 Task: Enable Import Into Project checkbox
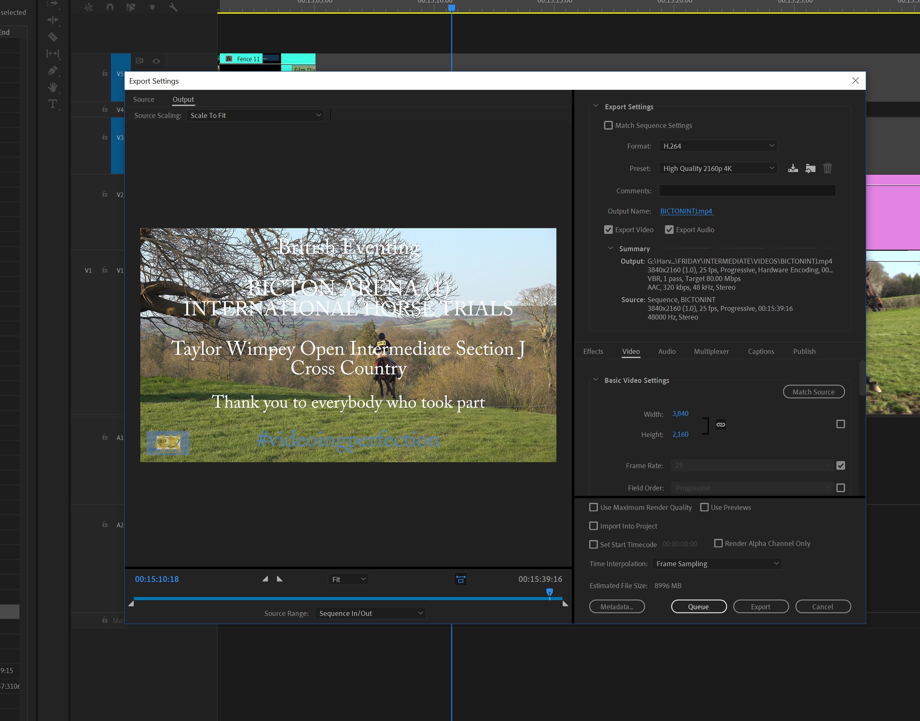(x=594, y=526)
